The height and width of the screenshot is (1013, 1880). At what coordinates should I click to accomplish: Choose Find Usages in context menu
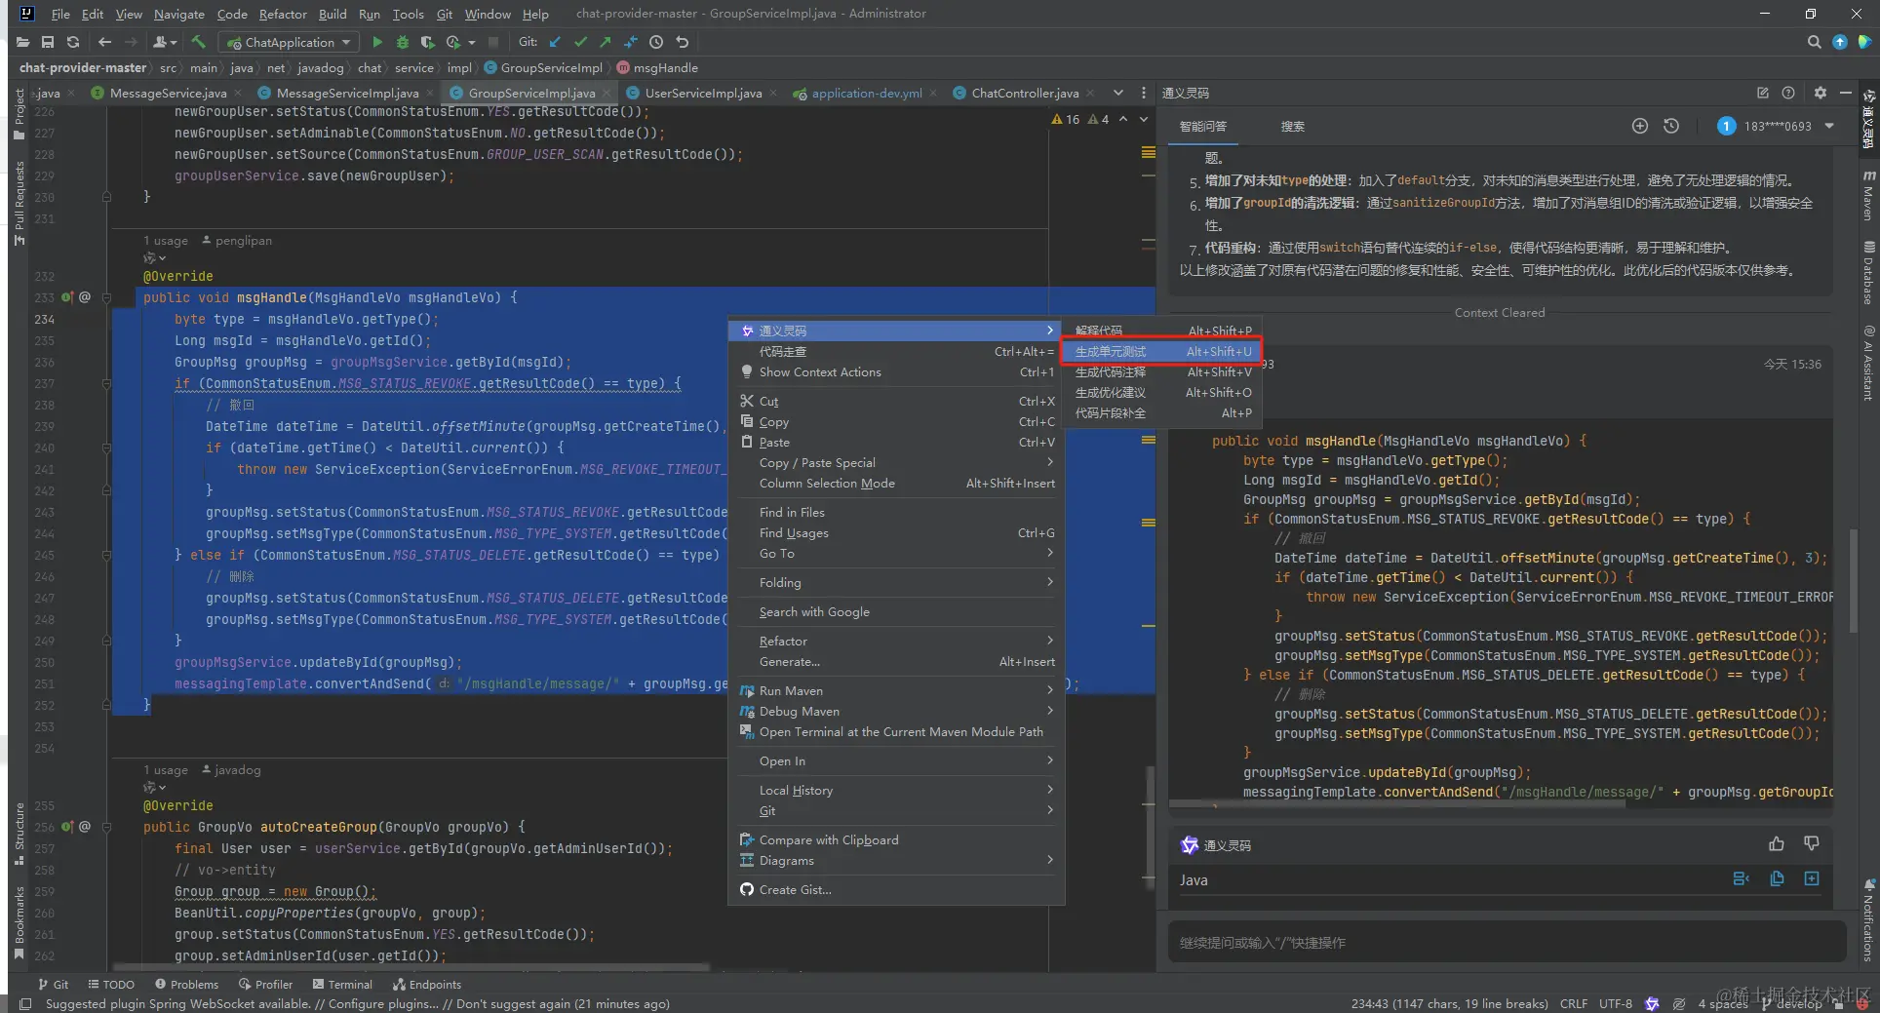[896, 532]
